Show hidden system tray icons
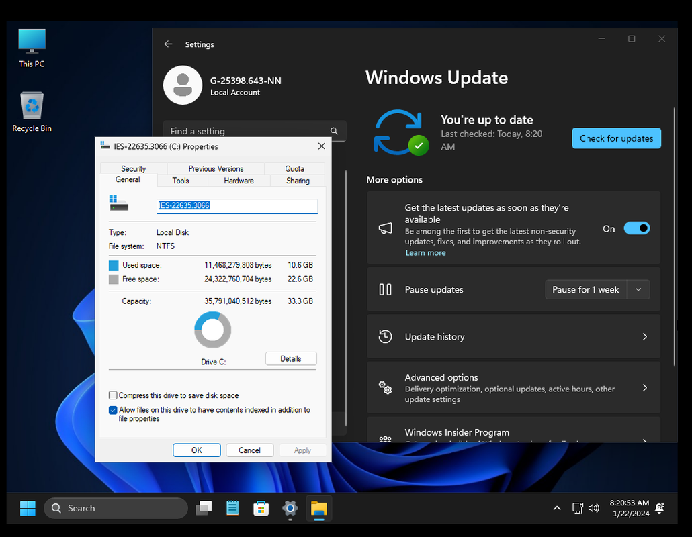692x537 pixels. (x=557, y=508)
